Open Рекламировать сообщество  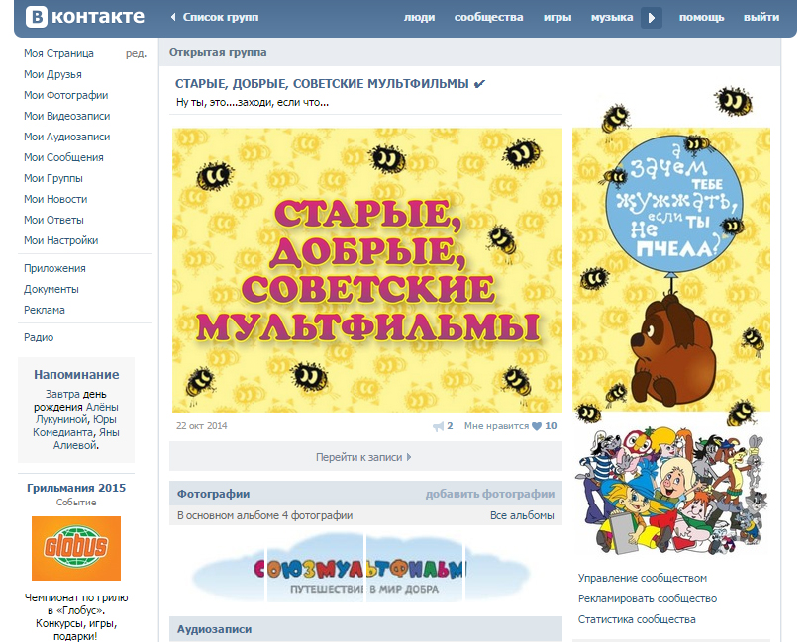648,598
